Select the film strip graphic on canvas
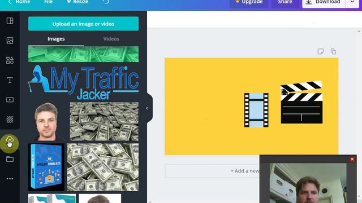 click(256, 110)
